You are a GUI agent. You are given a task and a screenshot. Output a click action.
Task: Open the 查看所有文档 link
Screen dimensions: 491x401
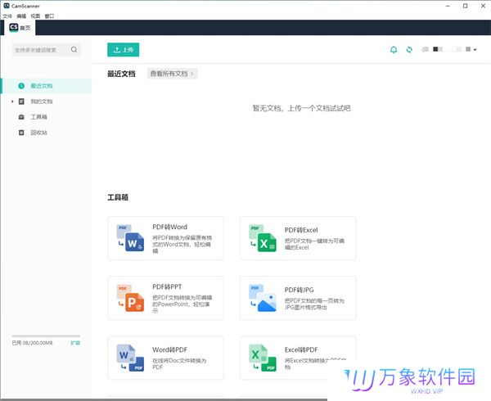(x=172, y=74)
